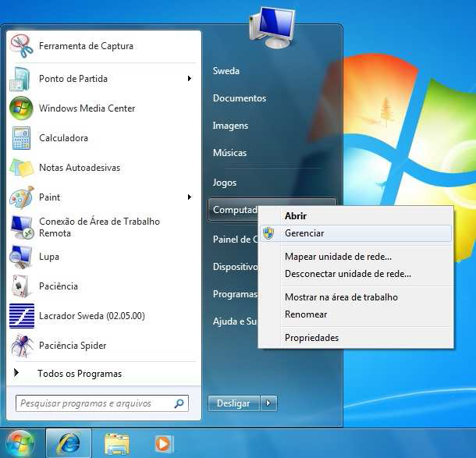Screen dimensions: 476x458
Task: Open Notas Autoadesivas sticky notes icon
Action: pyautogui.click(x=21, y=168)
